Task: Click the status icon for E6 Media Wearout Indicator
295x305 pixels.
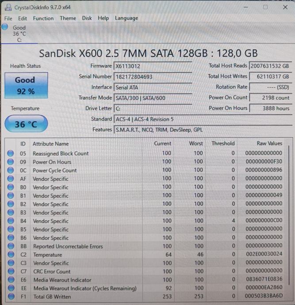Action: point(11,280)
